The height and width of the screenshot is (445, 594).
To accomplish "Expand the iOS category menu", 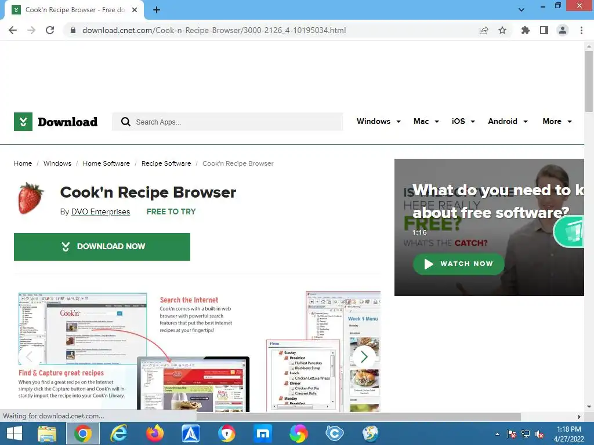I will click(x=463, y=122).
